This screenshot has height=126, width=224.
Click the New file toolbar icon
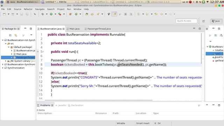pyautogui.click(x=4, y=14)
